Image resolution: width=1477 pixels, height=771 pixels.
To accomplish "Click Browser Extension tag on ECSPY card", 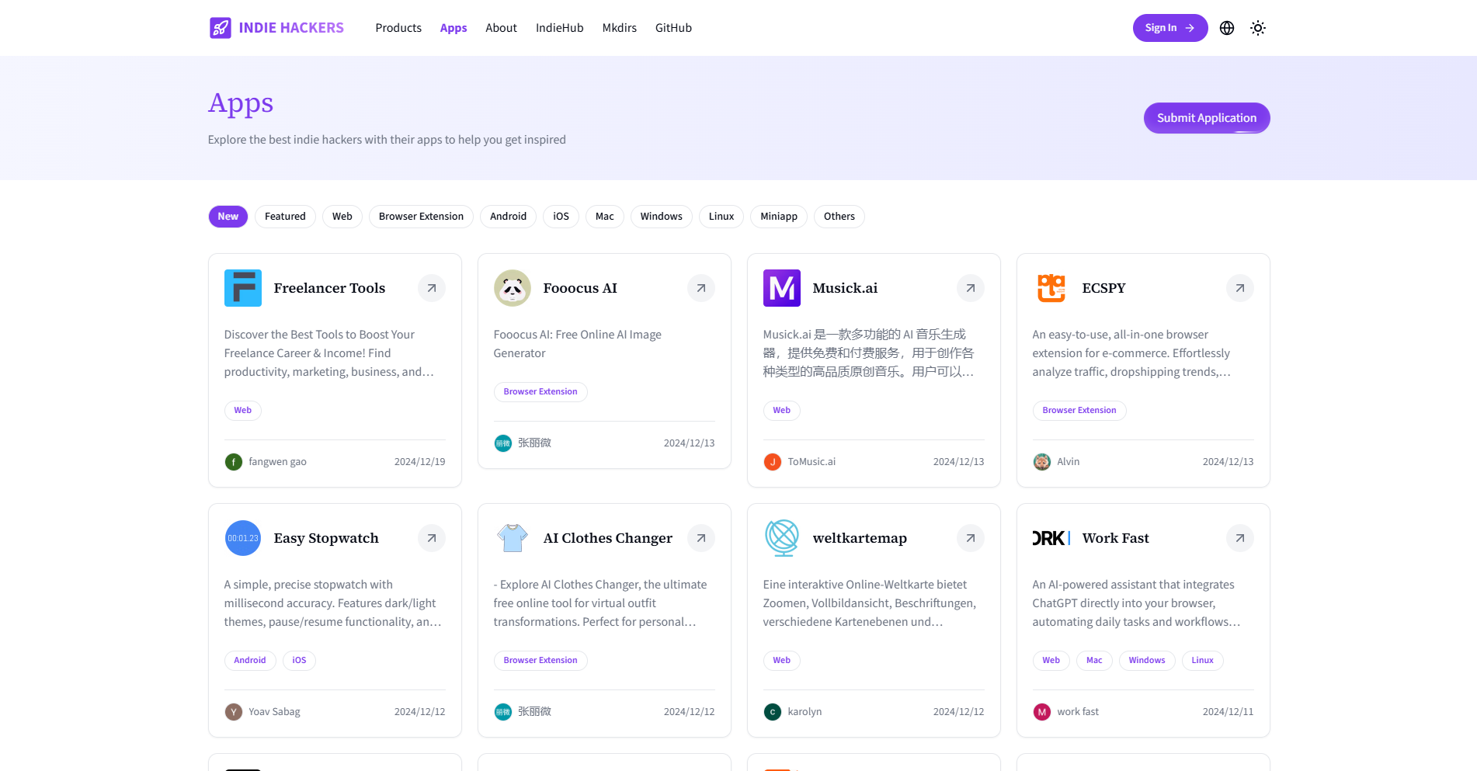I will 1079,411.
